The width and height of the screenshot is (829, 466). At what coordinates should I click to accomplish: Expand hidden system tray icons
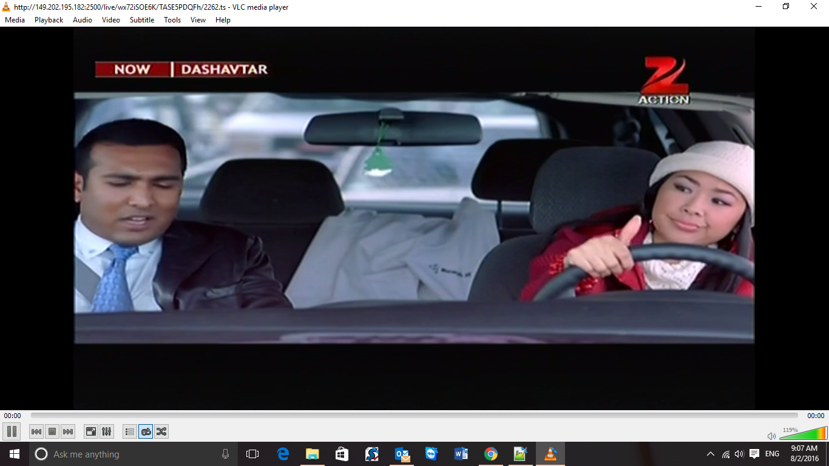[x=711, y=454]
